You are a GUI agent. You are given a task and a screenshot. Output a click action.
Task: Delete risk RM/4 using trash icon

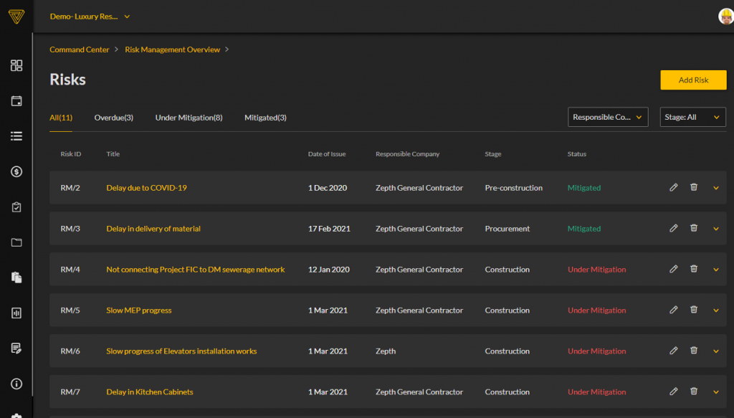[x=694, y=270]
